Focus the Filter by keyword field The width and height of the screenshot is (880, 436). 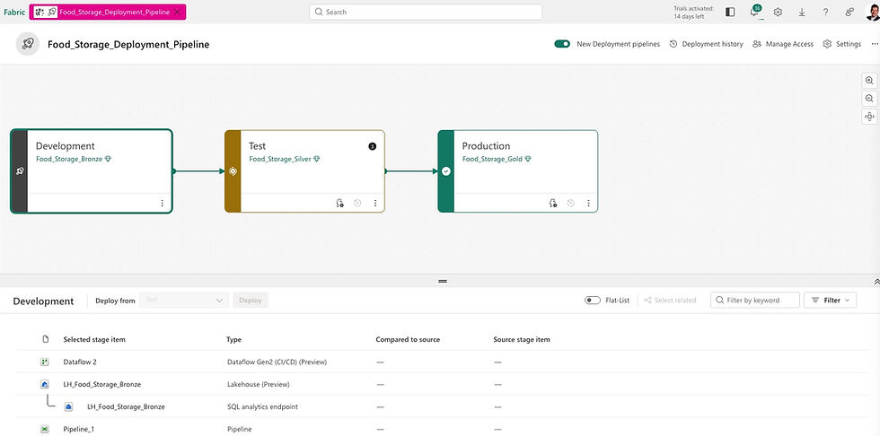(755, 301)
